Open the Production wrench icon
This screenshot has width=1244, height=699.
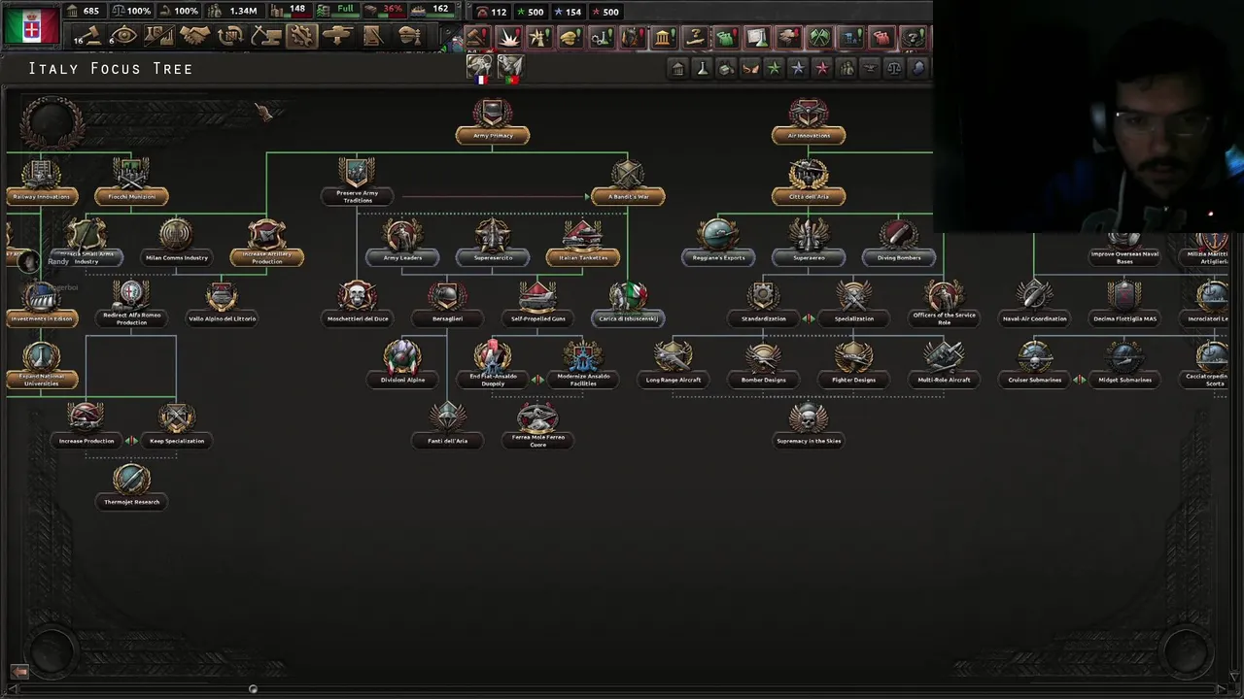[x=301, y=37]
